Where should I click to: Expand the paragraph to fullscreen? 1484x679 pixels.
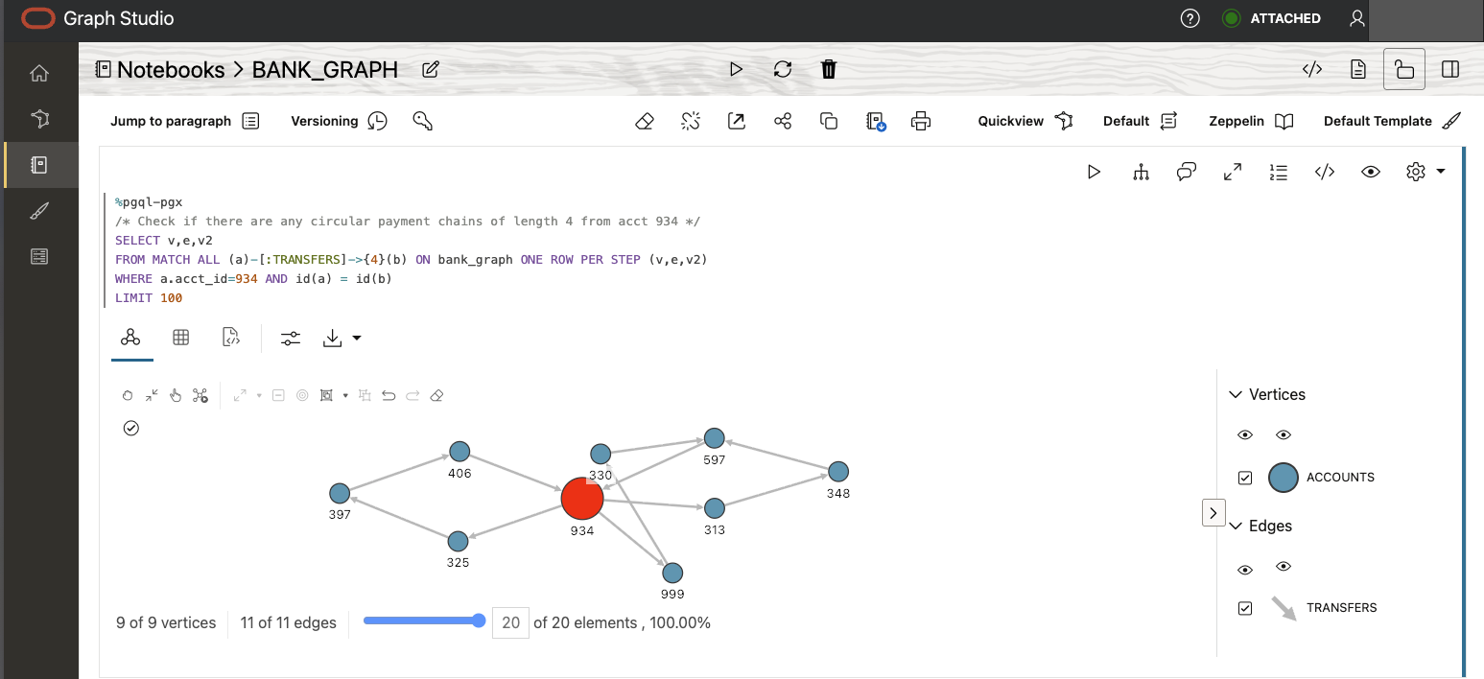point(1233,172)
